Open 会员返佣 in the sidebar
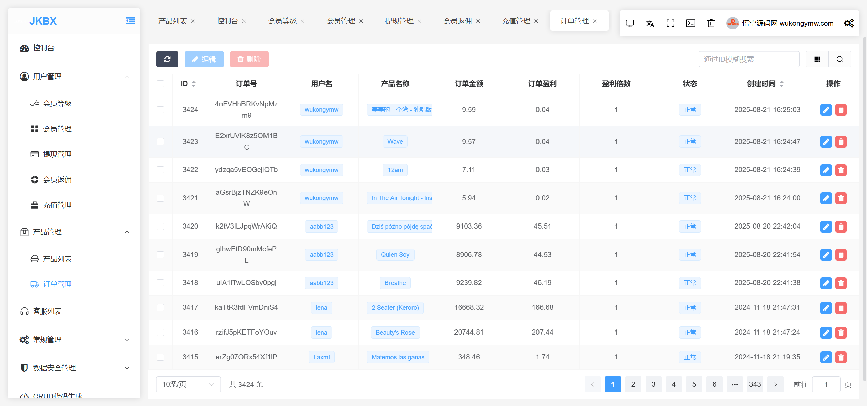Viewport: 867px width, 406px height. point(57,180)
